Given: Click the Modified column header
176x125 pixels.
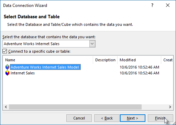Looking at the screenshot, I should pyautogui.click(x=139, y=60).
